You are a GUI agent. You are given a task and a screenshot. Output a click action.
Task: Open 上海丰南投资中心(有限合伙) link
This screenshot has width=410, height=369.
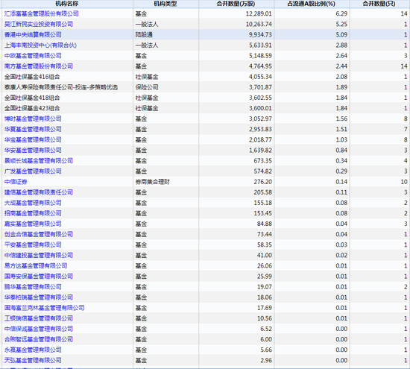[40, 45]
